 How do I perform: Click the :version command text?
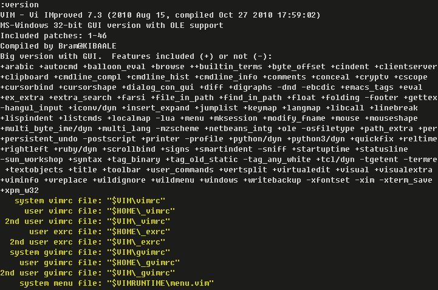pos(19,5)
